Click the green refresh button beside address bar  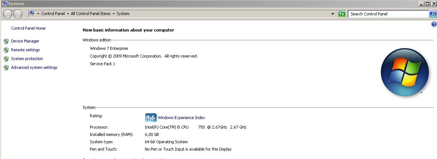pos(342,14)
